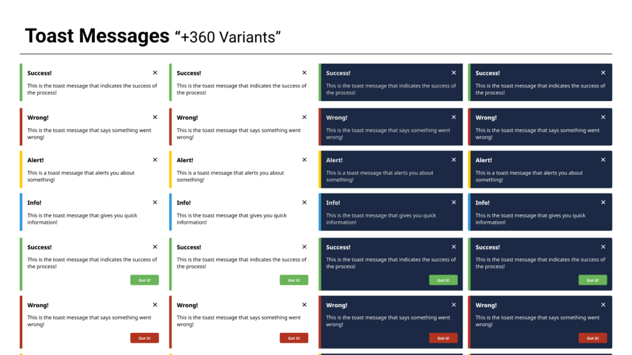Screen dimensions: 632x355
Task: Dismiss the top-left light Wrong! toast without button
Action: tap(155, 117)
